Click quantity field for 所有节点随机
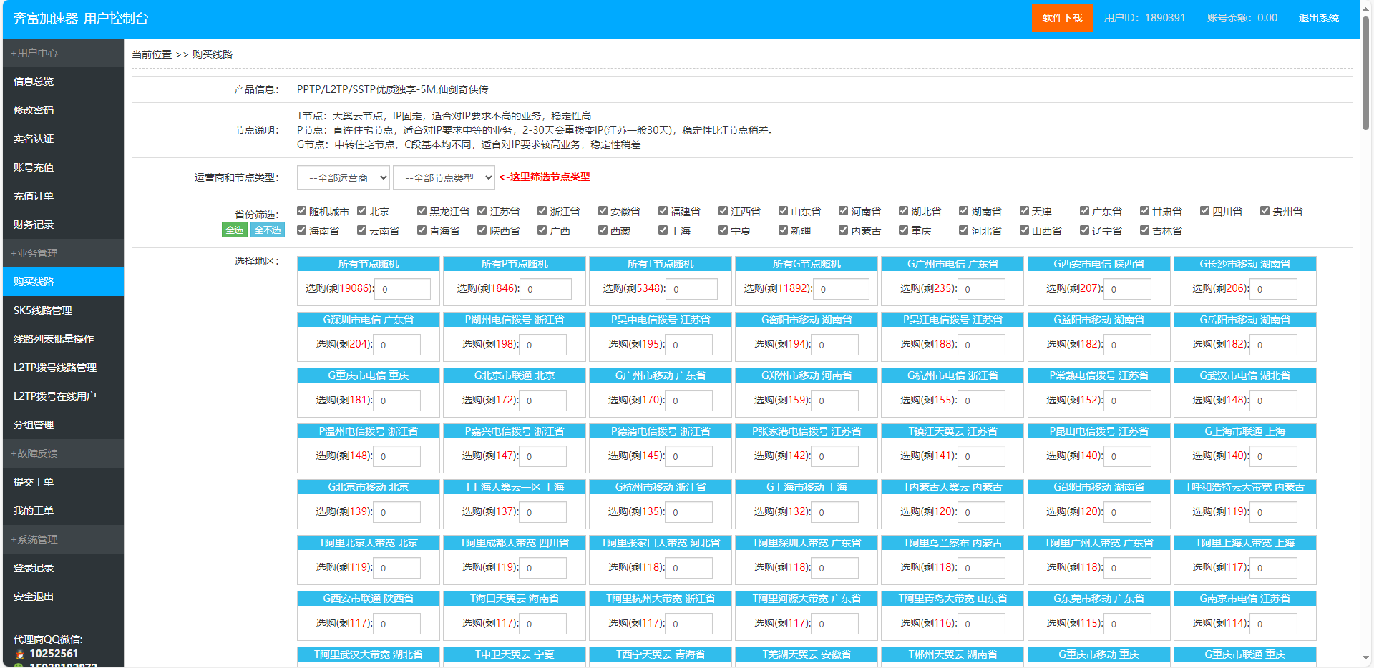The height and width of the screenshot is (668, 1374). (x=403, y=289)
